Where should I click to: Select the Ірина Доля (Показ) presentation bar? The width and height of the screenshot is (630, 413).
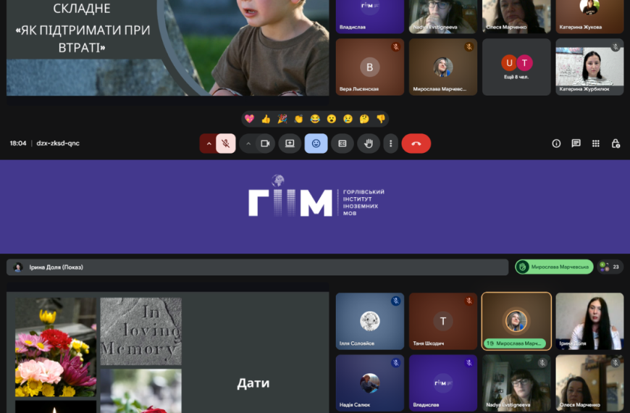click(257, 267)
